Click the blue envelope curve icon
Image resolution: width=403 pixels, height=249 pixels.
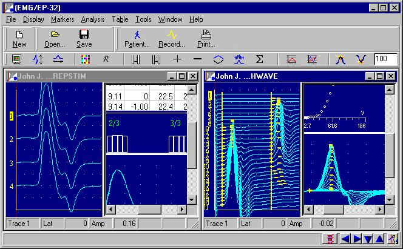coord(218,59)
